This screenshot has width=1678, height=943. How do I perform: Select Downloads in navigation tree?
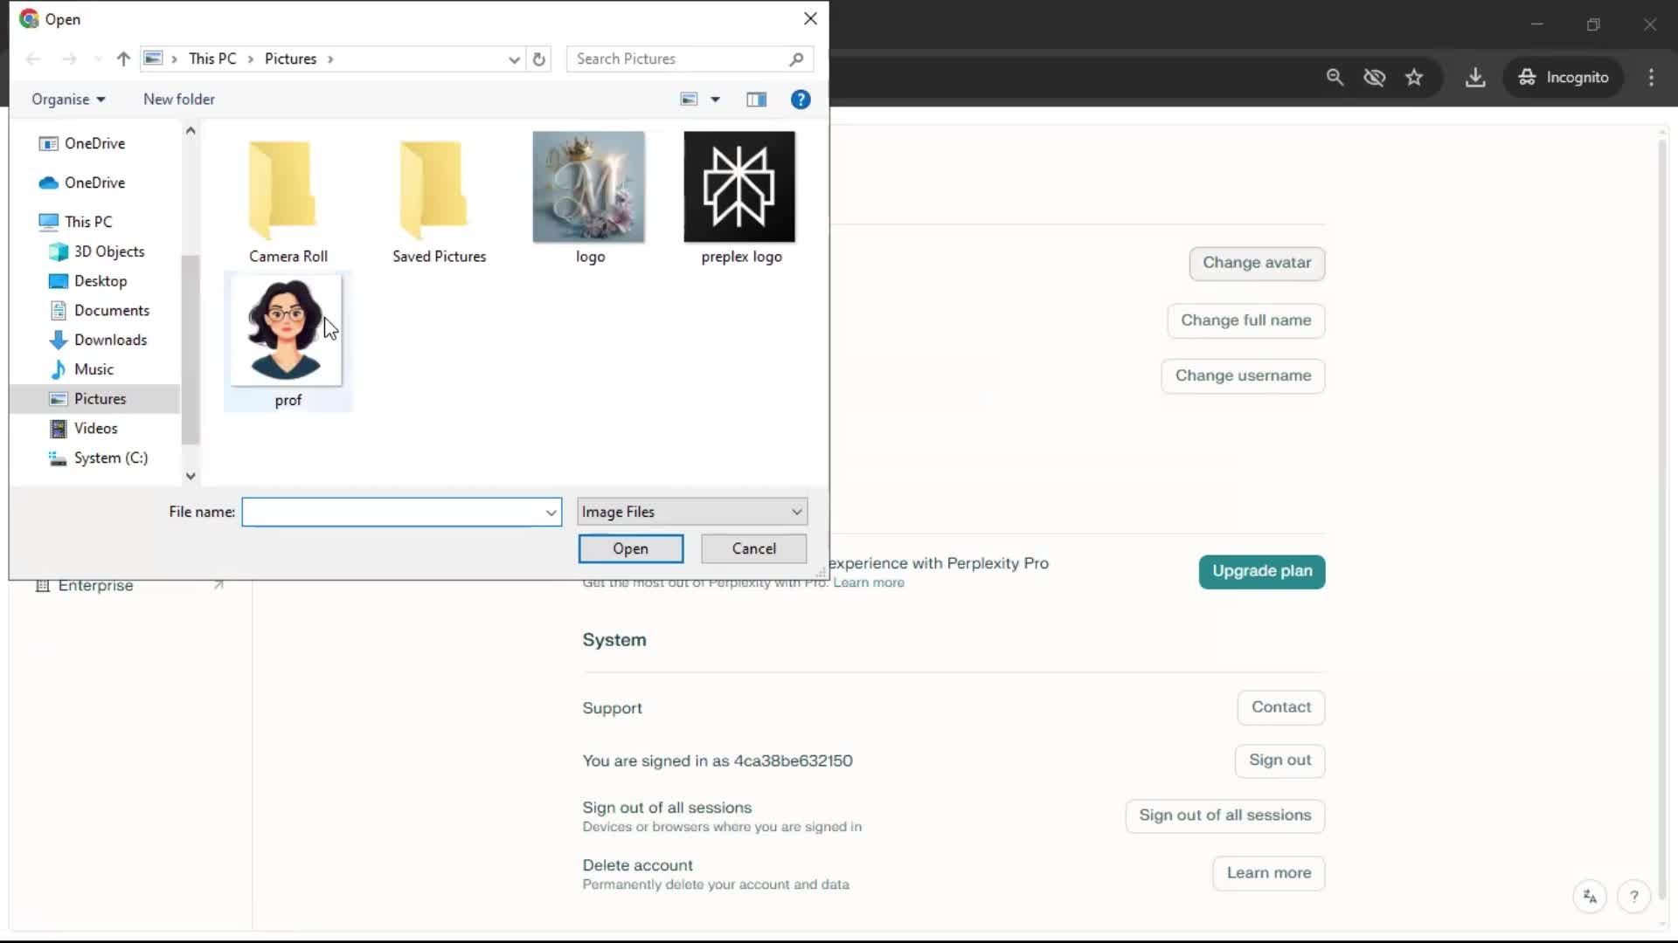tap(110, 340)
